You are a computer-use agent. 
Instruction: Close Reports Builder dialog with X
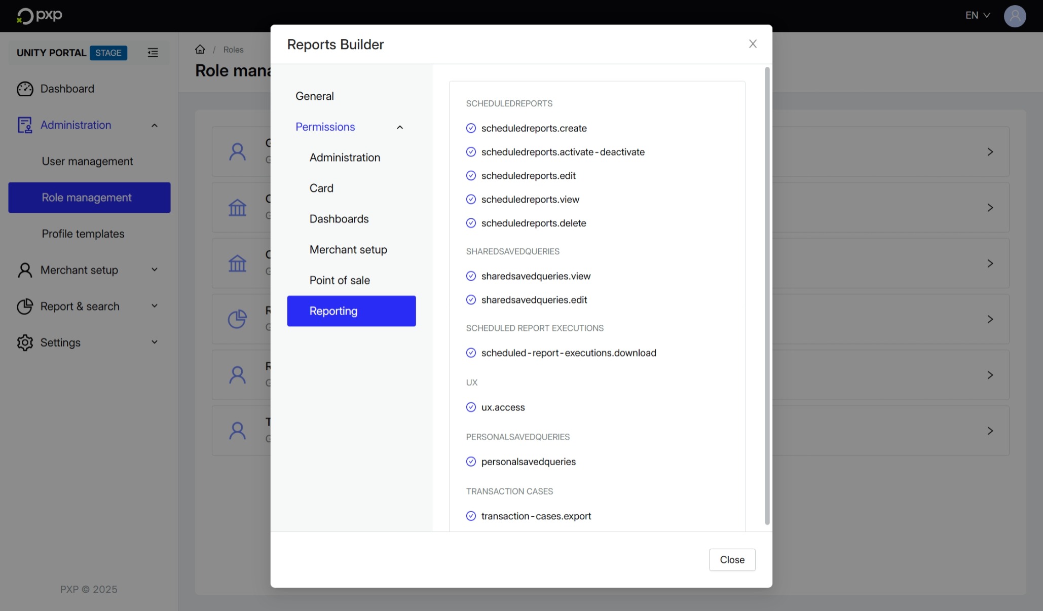coord(753,44)
